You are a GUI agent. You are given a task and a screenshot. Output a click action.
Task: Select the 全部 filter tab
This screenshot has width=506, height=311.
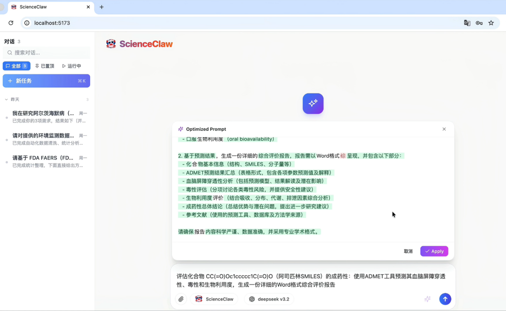click(x=16, y=66)
